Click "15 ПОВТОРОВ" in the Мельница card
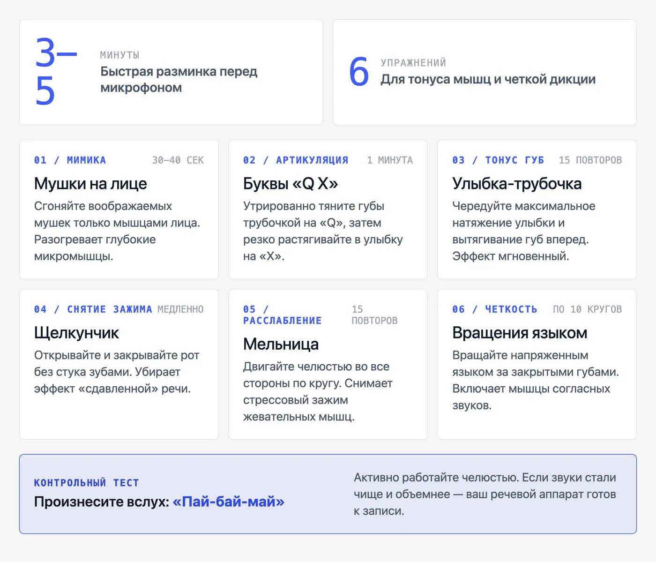This screenshot has width=656, height=562. 374,315
